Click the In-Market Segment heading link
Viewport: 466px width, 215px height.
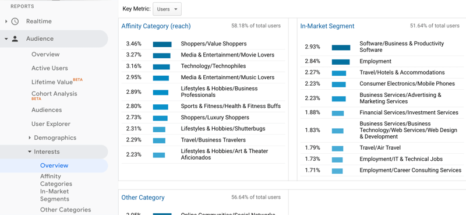pyautogui.click(x=327, y=26)
